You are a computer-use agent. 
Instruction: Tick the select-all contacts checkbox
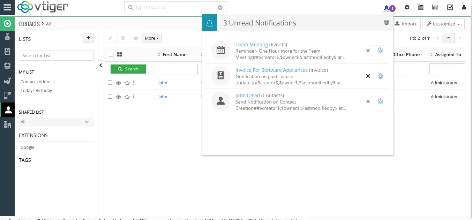click(111, 54)
